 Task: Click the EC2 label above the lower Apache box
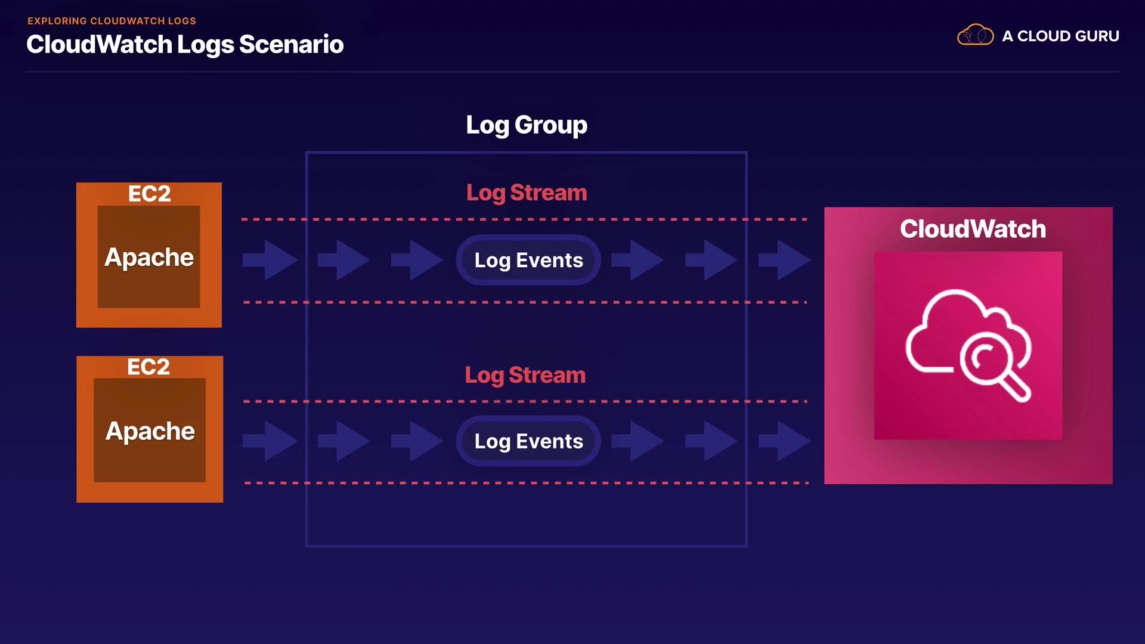[x=148, y=367]
